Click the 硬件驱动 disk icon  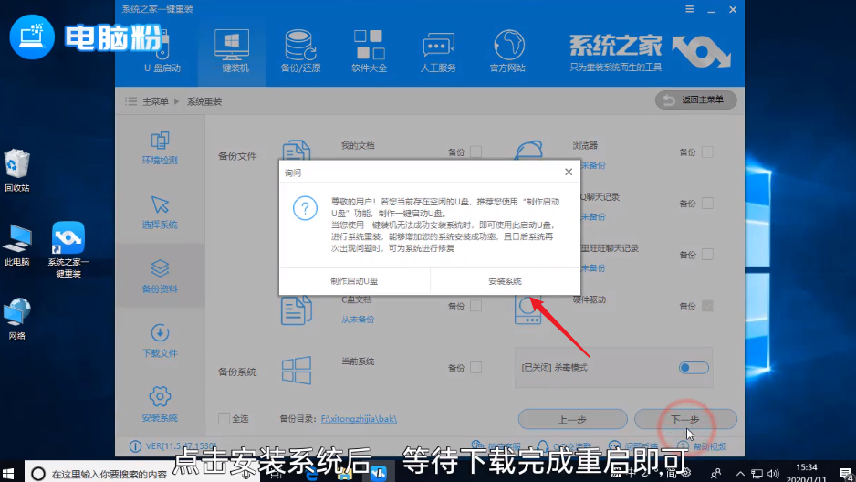(527, 310)
